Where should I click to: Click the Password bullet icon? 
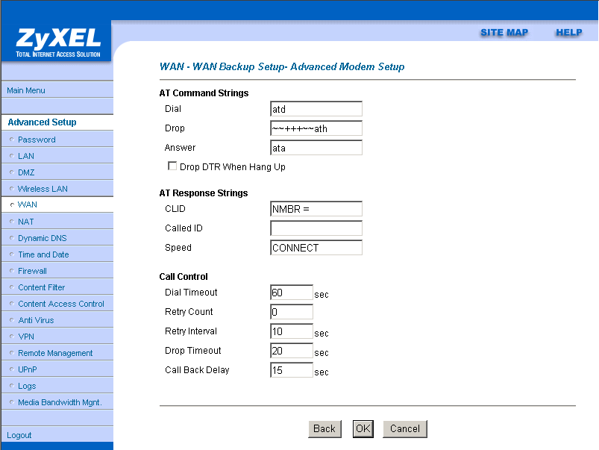12,140
